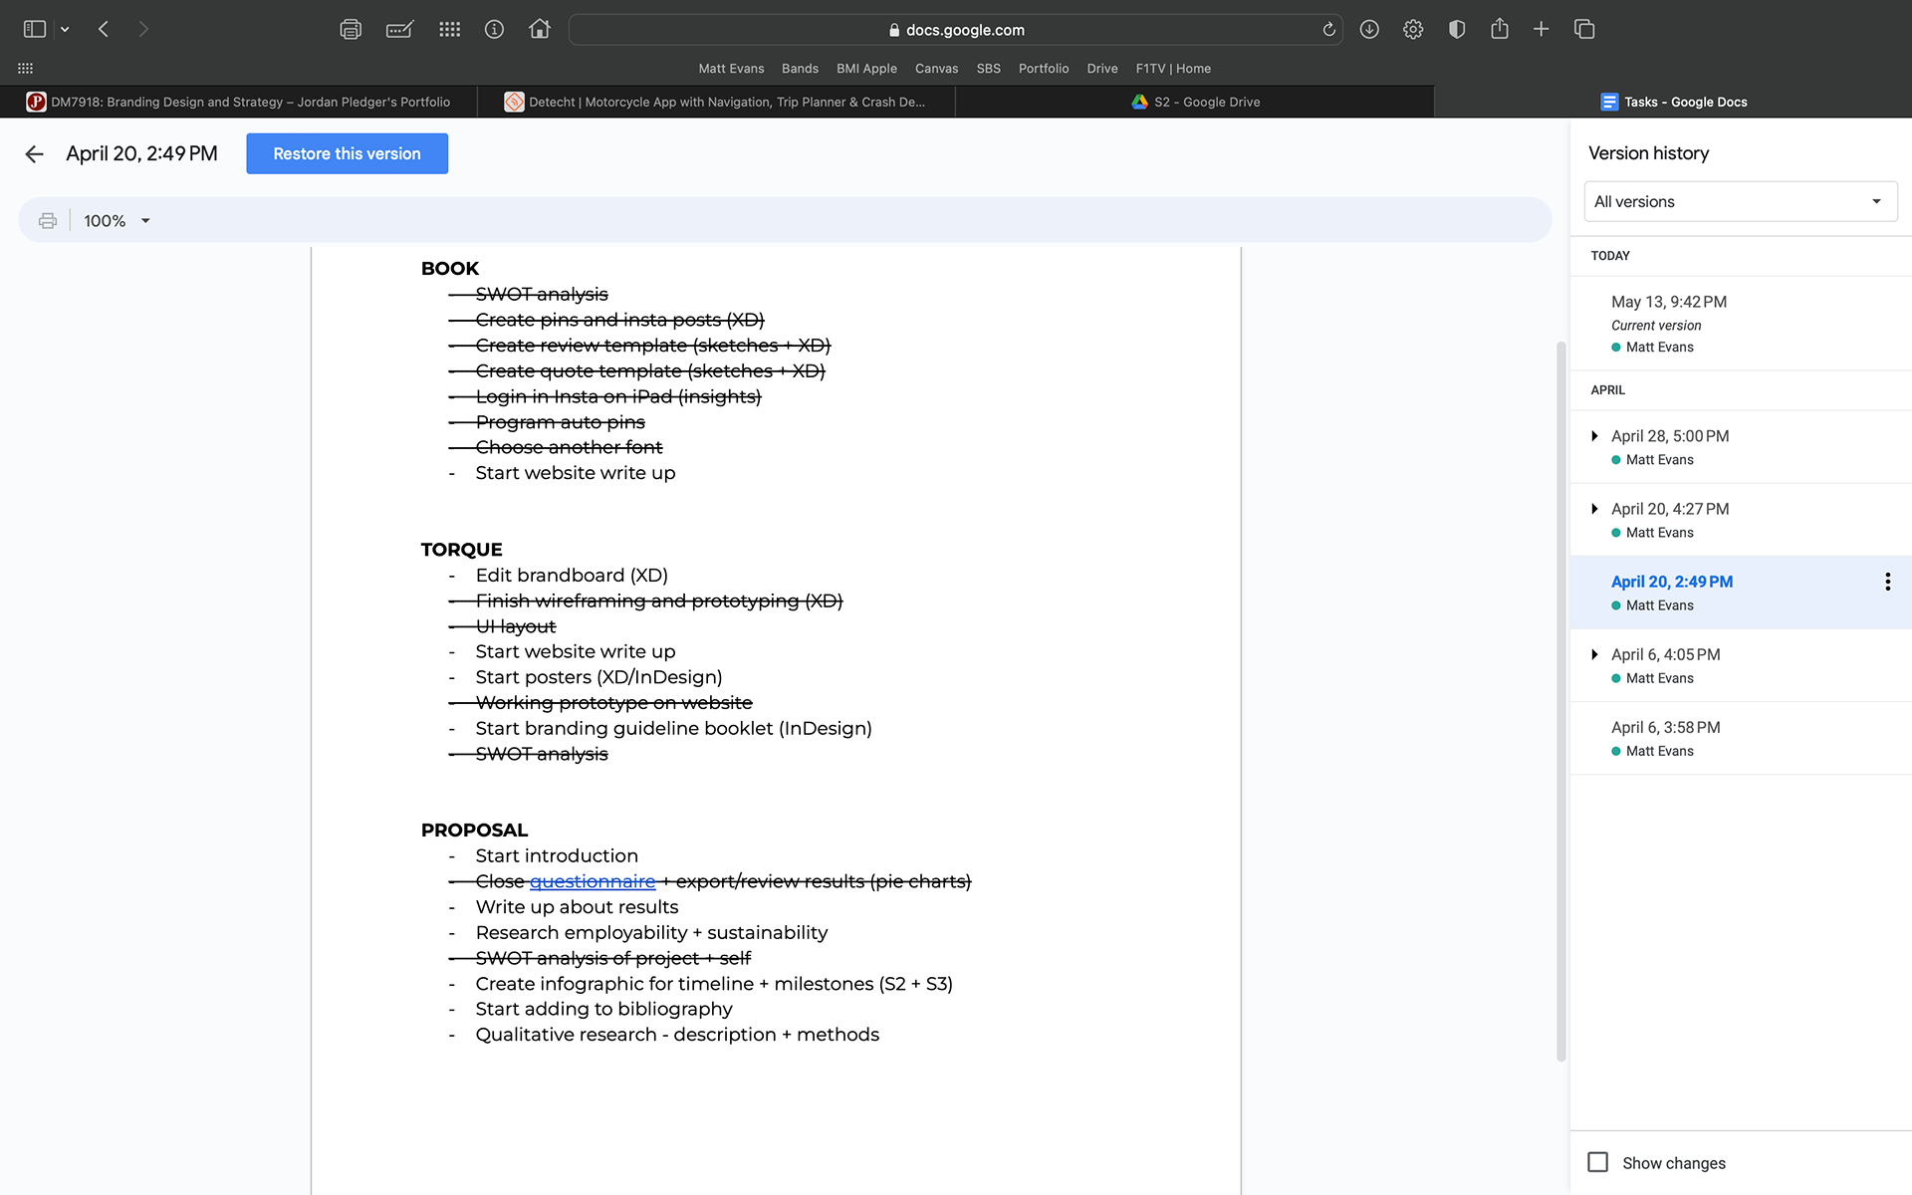Click 'Start adding to bibliography' line
Image resolution: width=1912 pixels, height=1195 pixels.
[x=603, y=1009]
